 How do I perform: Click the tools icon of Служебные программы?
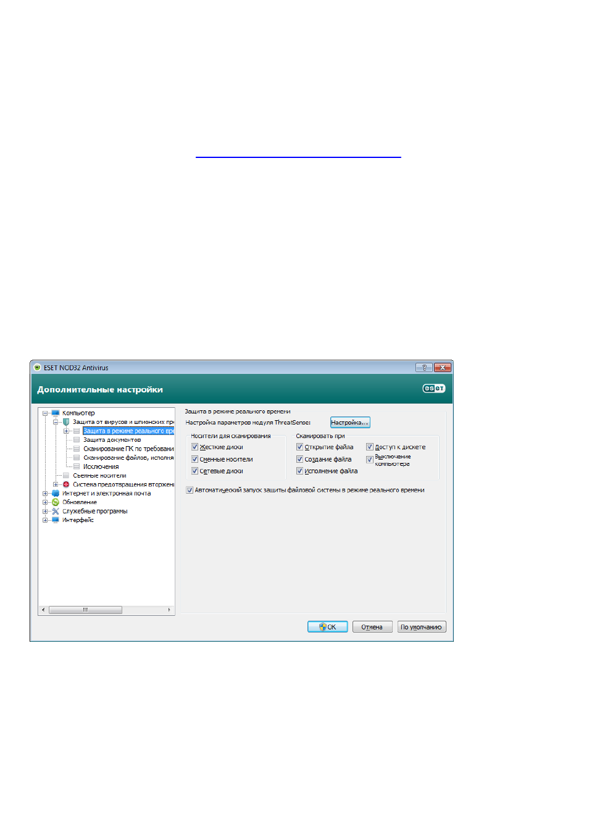tap(56, 511)
